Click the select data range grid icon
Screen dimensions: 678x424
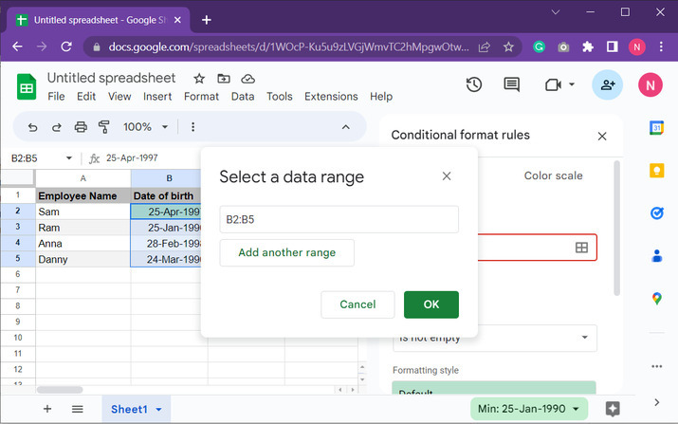[581, 248]
